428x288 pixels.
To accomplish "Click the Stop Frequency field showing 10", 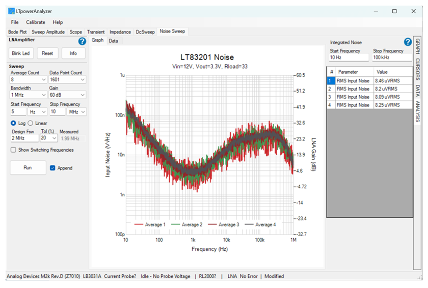I will click(x=57, y=112).
